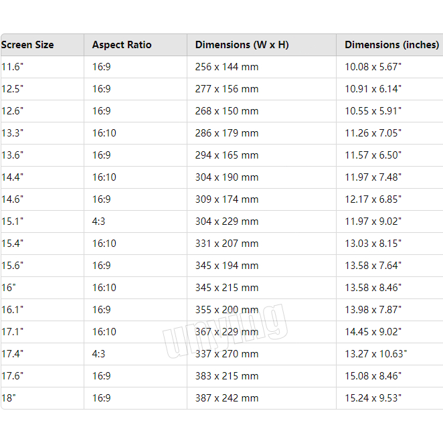This screenshot has width=443, height=443.
Task: Select the 13.3" screen size cell
Action: [13, 133]
